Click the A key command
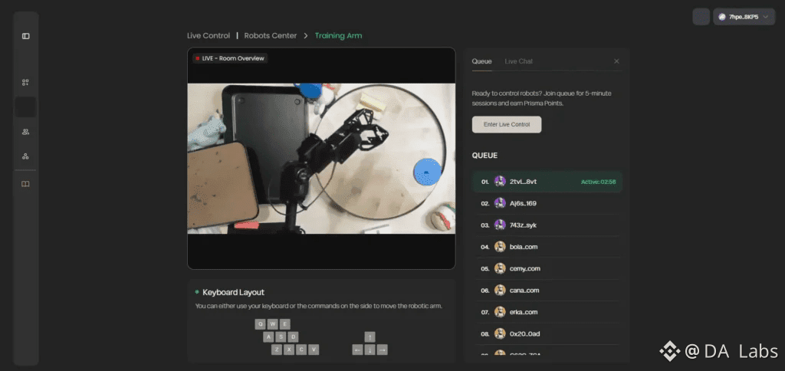The image size is (785, 371). click(x=269, y=337)
